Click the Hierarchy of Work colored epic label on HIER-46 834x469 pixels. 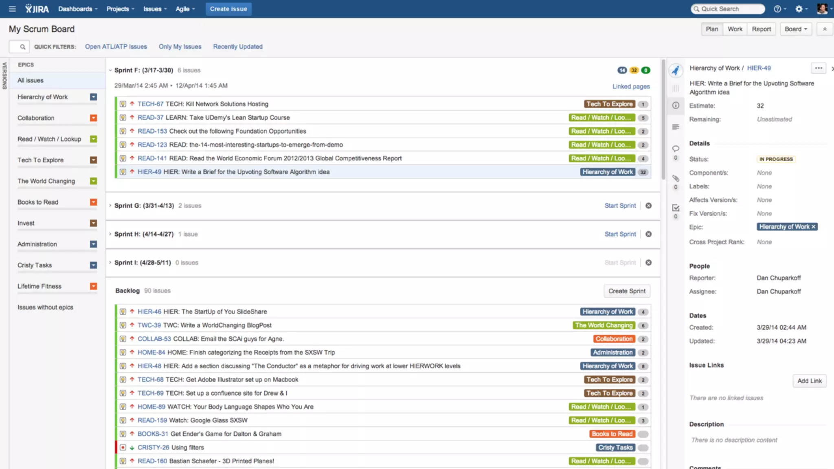[x=608, y=312]
